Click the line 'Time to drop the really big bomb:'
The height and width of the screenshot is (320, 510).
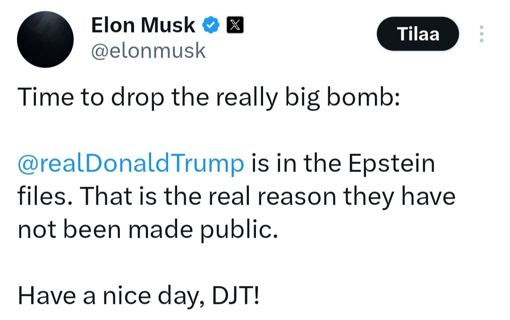pos(209,97)
